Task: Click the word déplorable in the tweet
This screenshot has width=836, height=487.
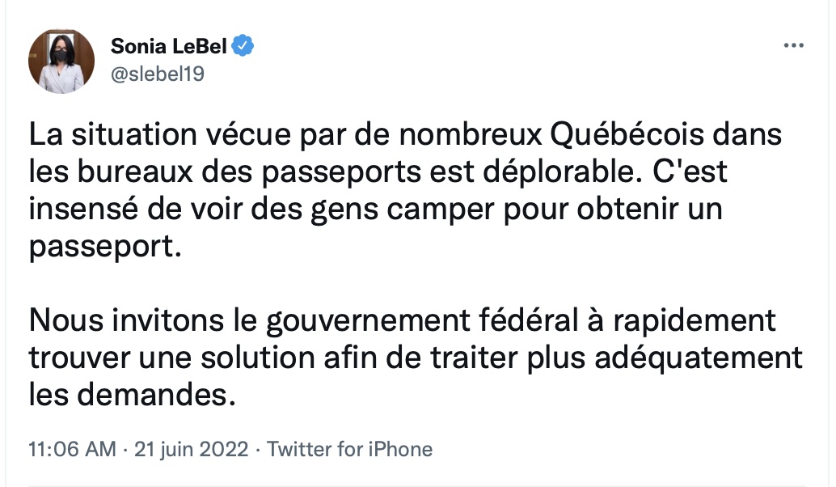Action: pos(563,172)
